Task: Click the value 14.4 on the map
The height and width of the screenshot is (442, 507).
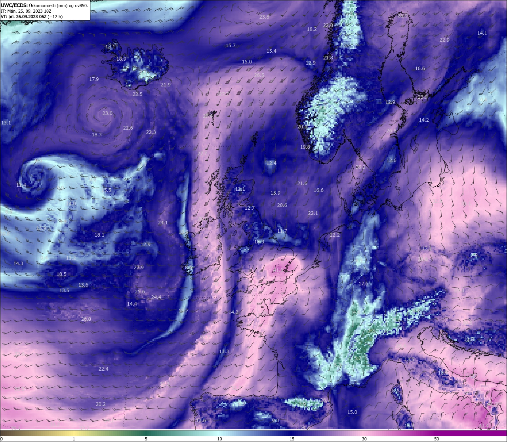Action: [132, 304]
